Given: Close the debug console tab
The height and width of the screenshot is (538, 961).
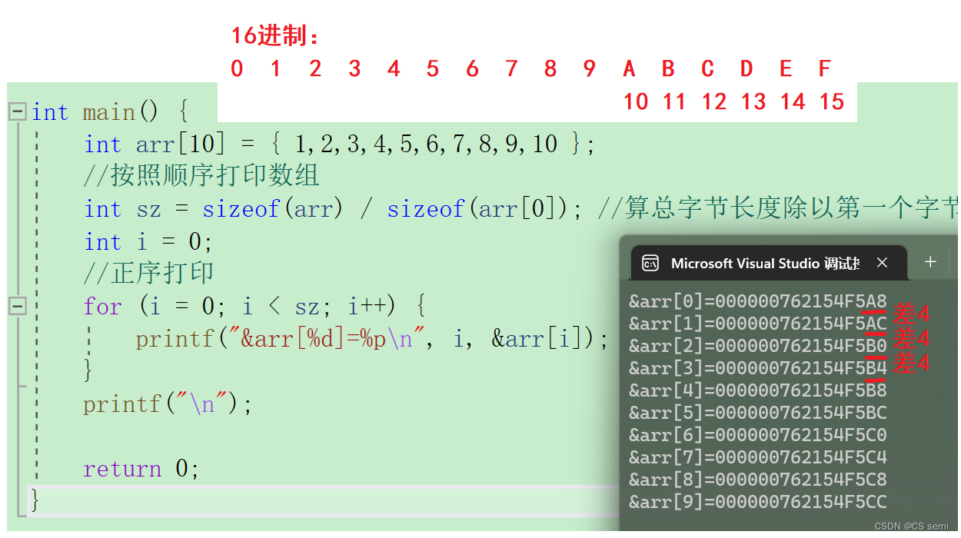Looking at the screenshot, I should tap(882, 263).
